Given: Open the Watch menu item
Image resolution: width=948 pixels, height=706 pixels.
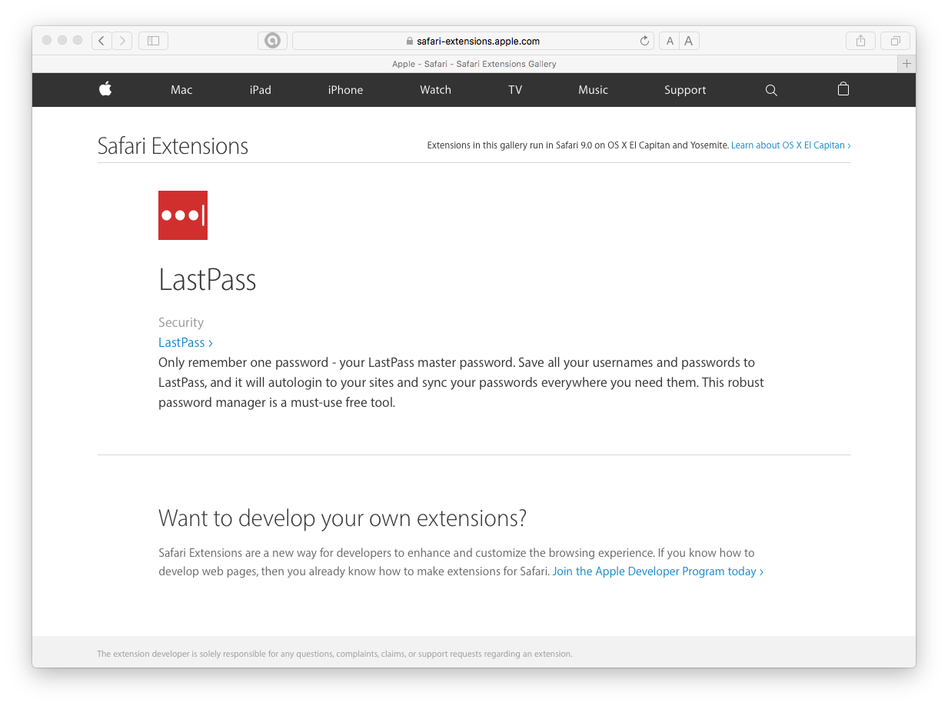Looking at the screenshot, I should (435, 90).
